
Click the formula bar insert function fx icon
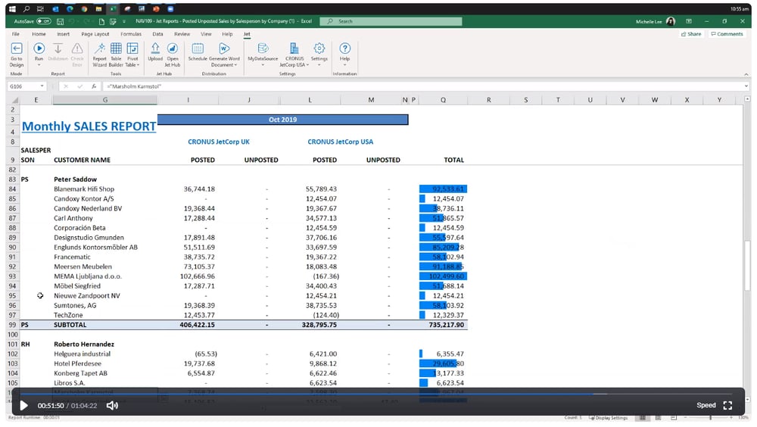94,86
